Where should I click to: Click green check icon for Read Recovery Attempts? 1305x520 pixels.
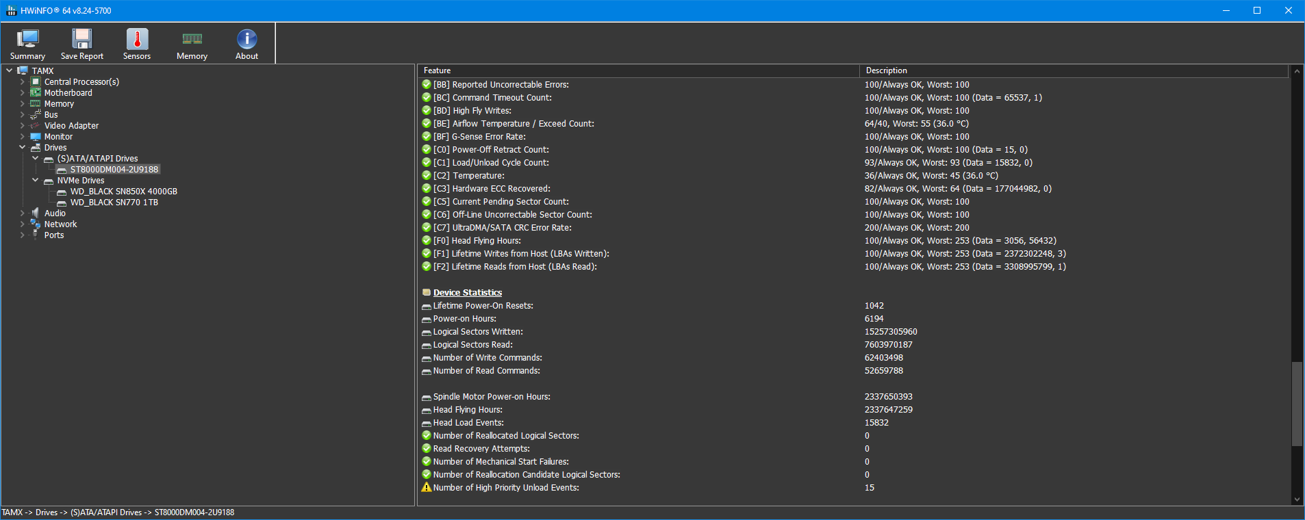[427, 448]
